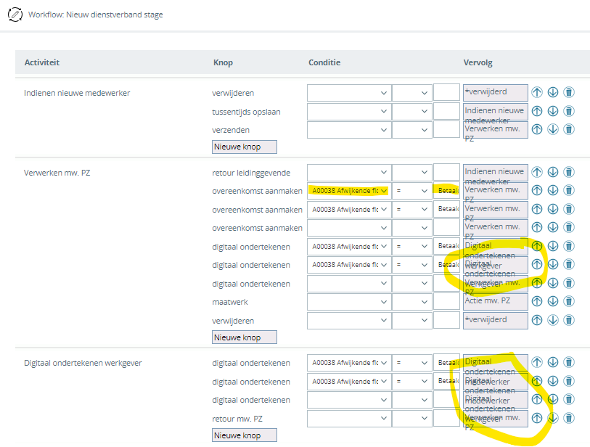The height and width of the screenshot is (447, 590).
Task: Move the tussentijds opslaan row down
Action: point(553,111)
